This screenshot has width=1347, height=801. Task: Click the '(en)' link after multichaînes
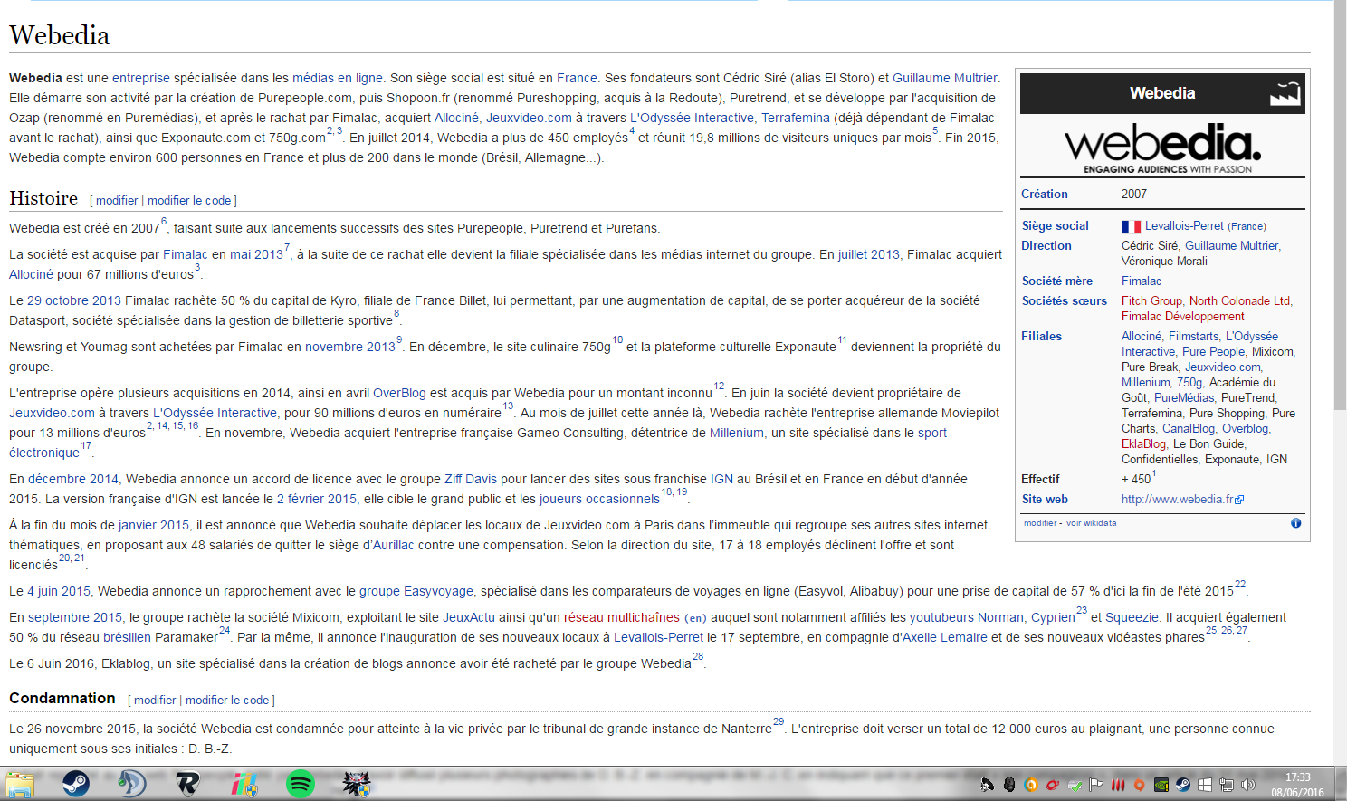[695, 618]
